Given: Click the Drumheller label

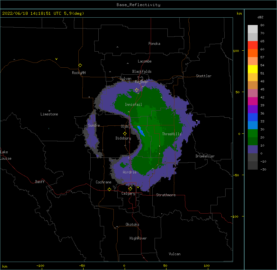Looking at the screenshot, I should click(x=205, y=156).
